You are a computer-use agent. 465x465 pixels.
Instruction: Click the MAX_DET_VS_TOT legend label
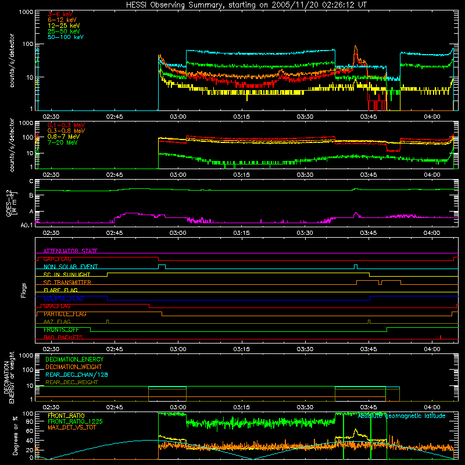click(71, 427)
